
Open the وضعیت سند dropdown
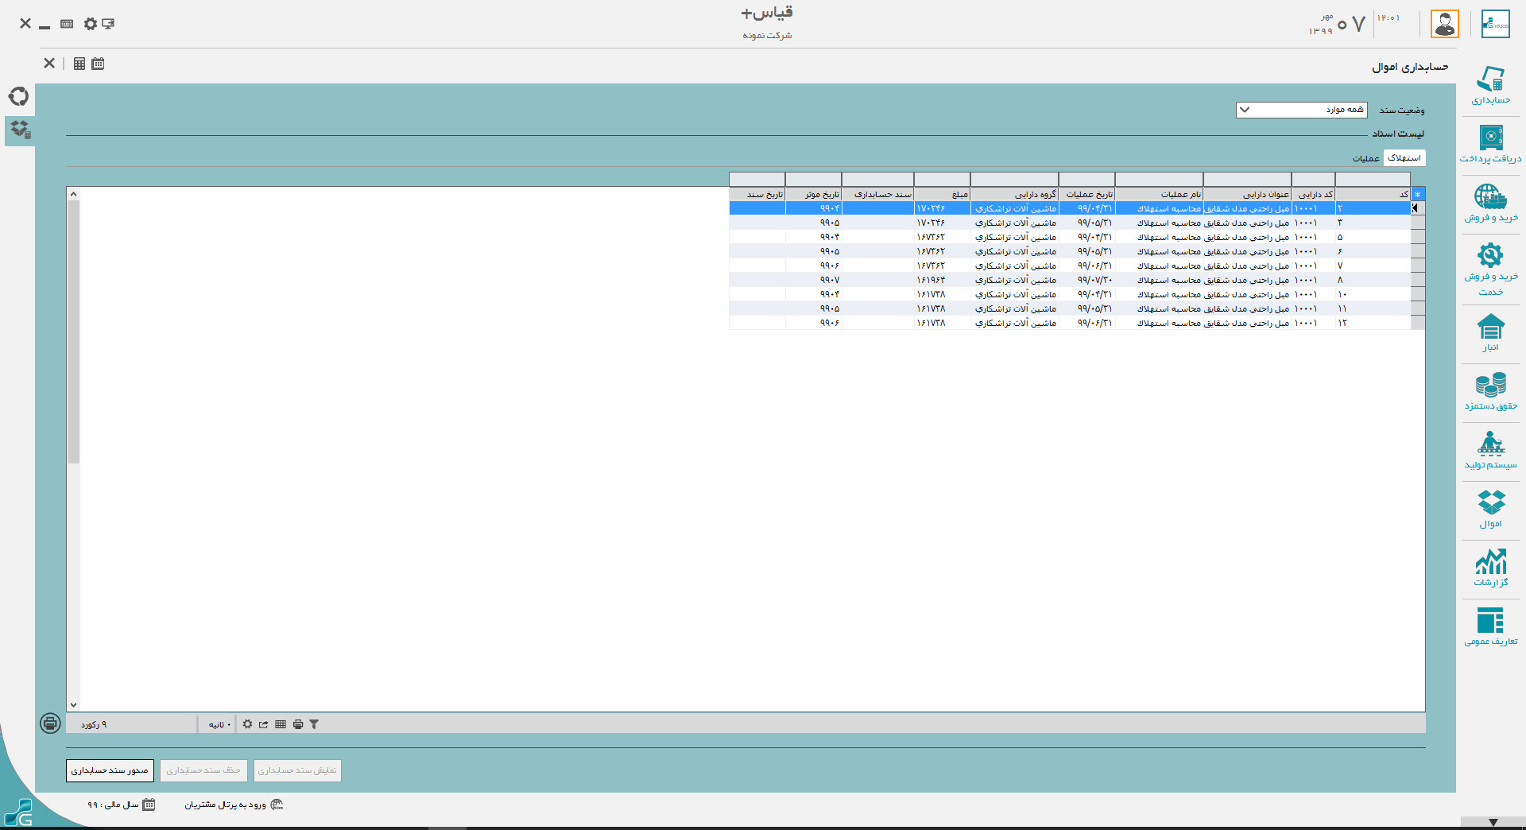tap(1301, 110)
